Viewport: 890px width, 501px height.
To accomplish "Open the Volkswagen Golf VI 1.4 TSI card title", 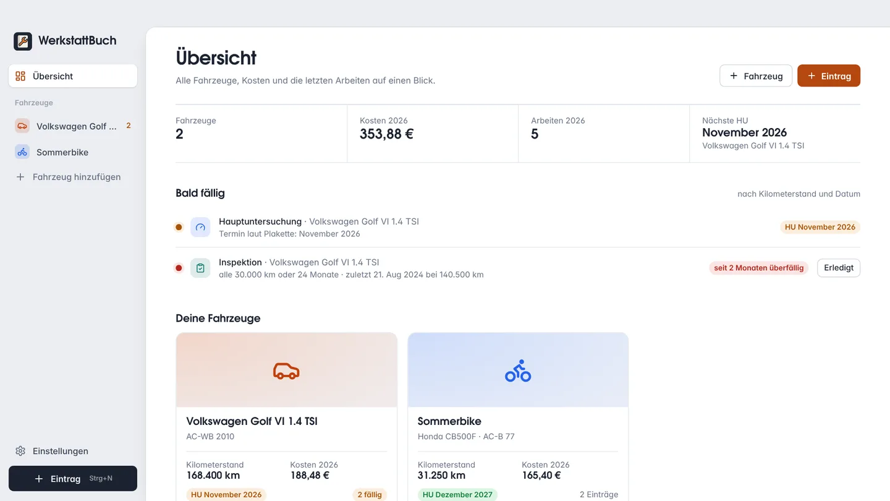I will pyautogui.click(x=252, y=421).
